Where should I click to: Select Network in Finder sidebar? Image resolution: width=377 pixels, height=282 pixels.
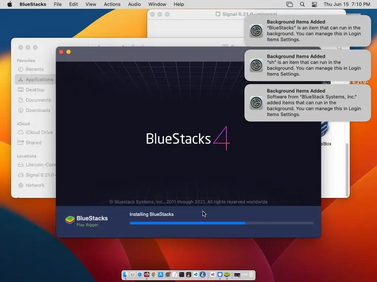36,185
